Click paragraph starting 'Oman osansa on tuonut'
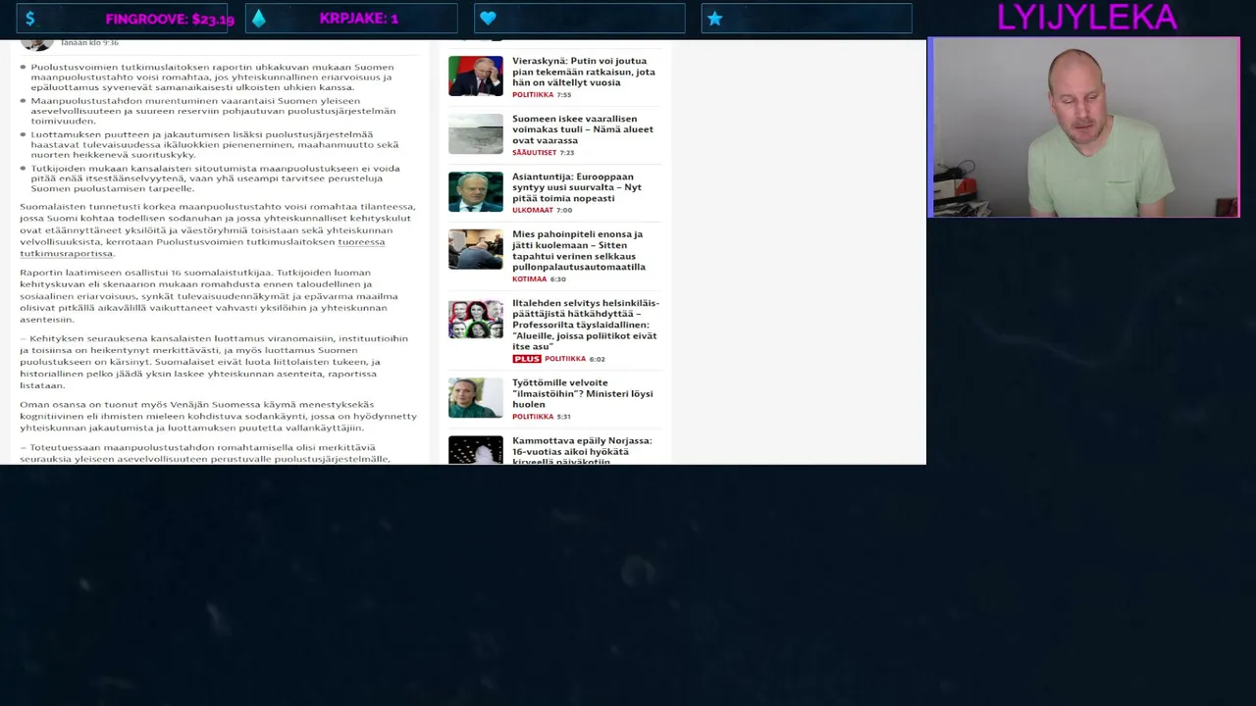 click(x=218, y=416)
